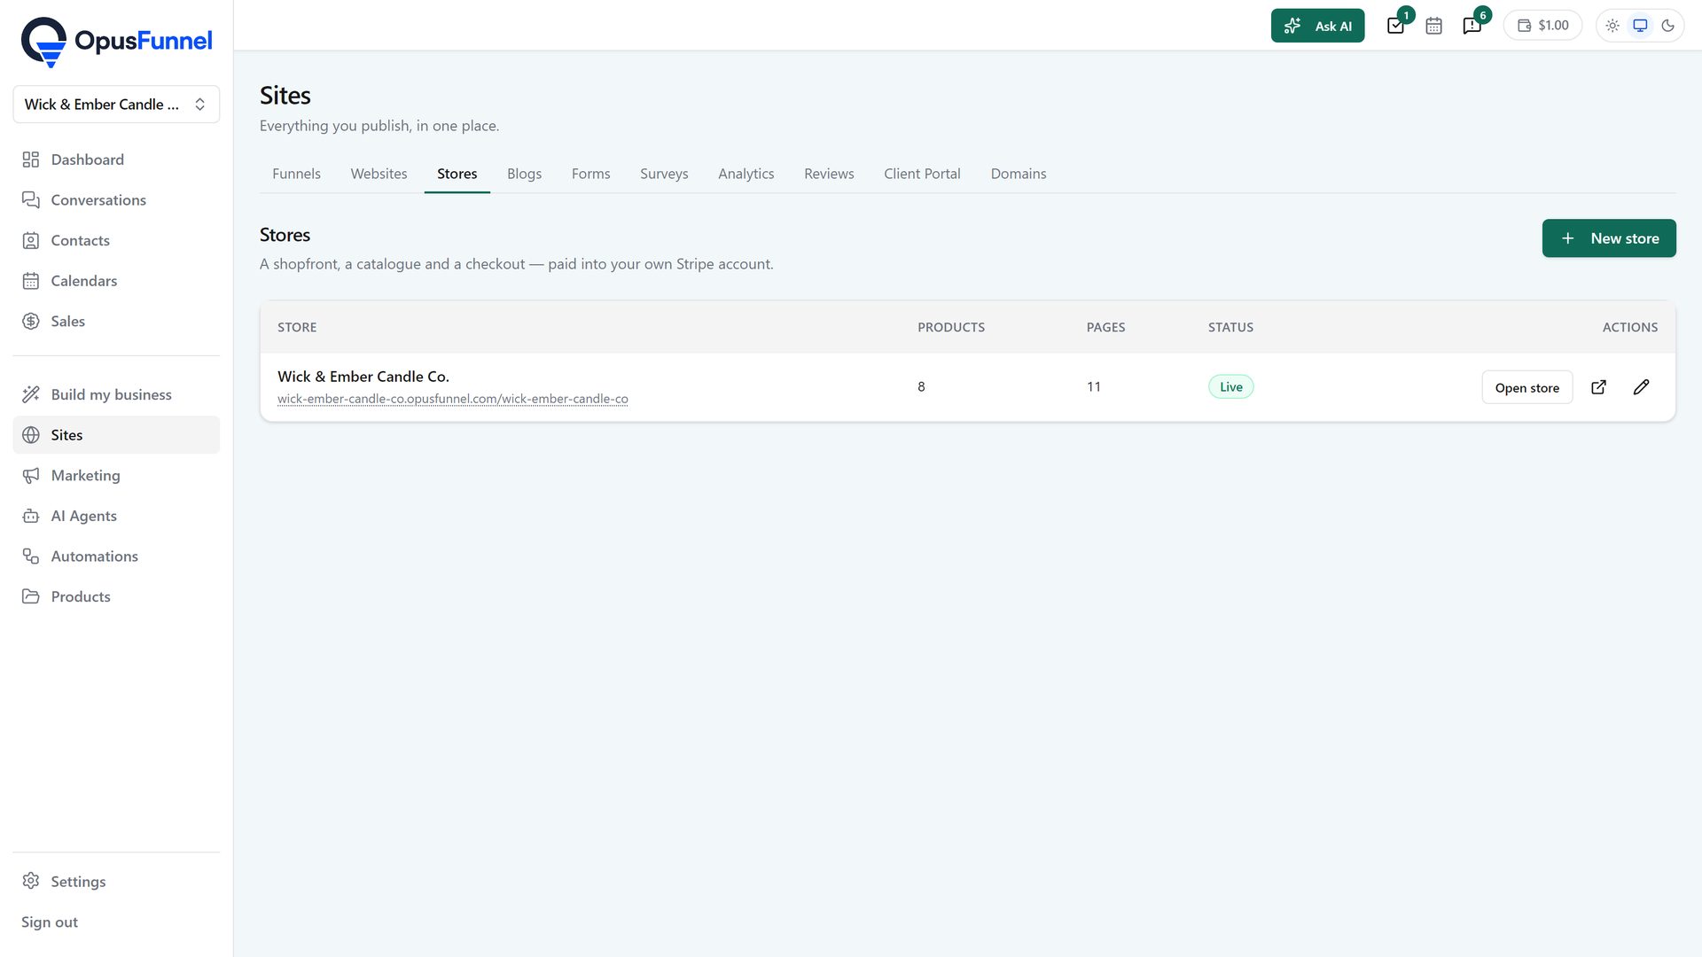This screenshot has height=957, width=1702.
Task: Open Settings in the sidebar
Action: (116, 882)
